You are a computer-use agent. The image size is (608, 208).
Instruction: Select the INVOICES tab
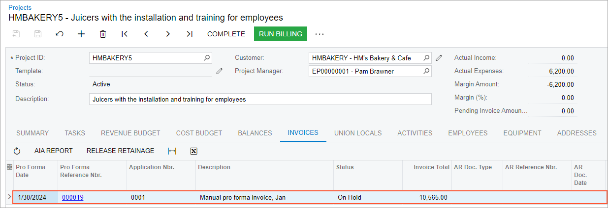click(303, 133)
